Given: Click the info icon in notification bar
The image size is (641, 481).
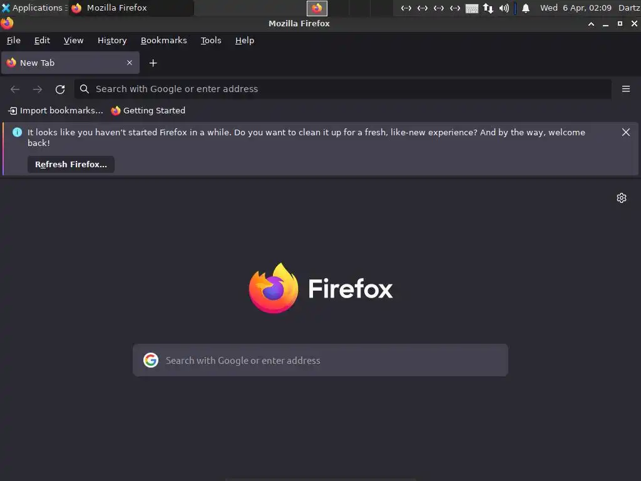Looking at the screenshot, I should 17,132.
